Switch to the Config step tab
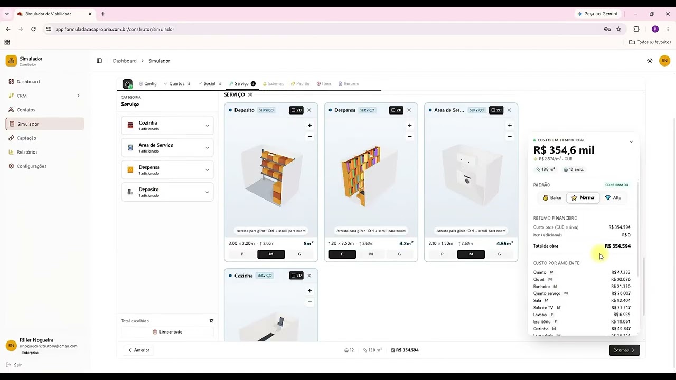Screen dimensions: 676x380 pyautogui.click(x=148, y=84)
